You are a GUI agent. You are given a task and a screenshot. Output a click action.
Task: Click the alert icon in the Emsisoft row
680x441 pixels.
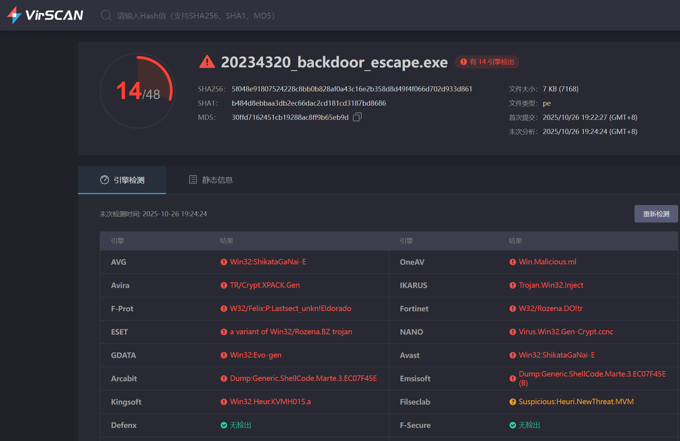click(x=513, y=378)
